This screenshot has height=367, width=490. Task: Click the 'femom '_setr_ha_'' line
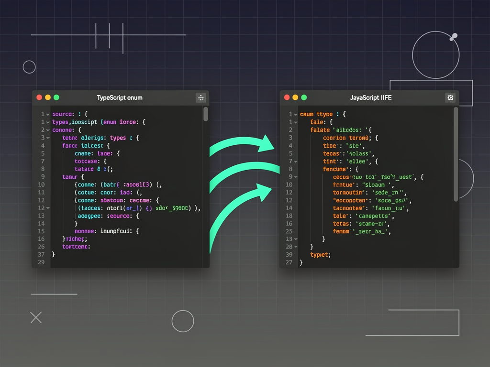[x=362, y=232]
